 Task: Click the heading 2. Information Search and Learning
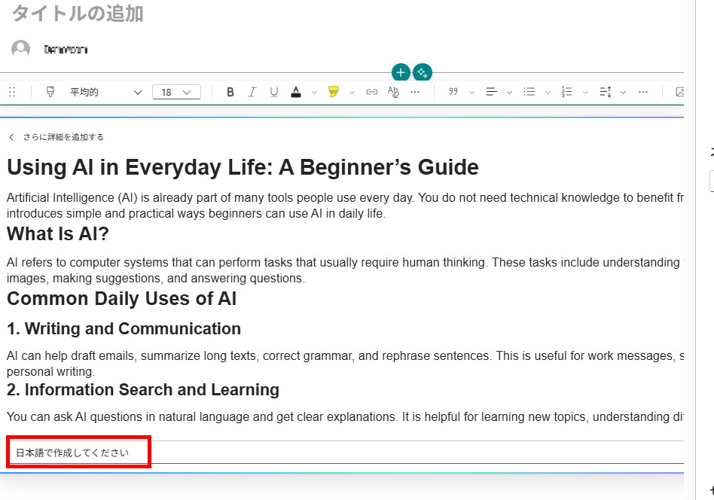tap(143, 390)
